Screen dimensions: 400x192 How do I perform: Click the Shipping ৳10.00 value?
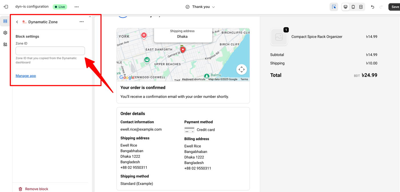coord(371,63)
